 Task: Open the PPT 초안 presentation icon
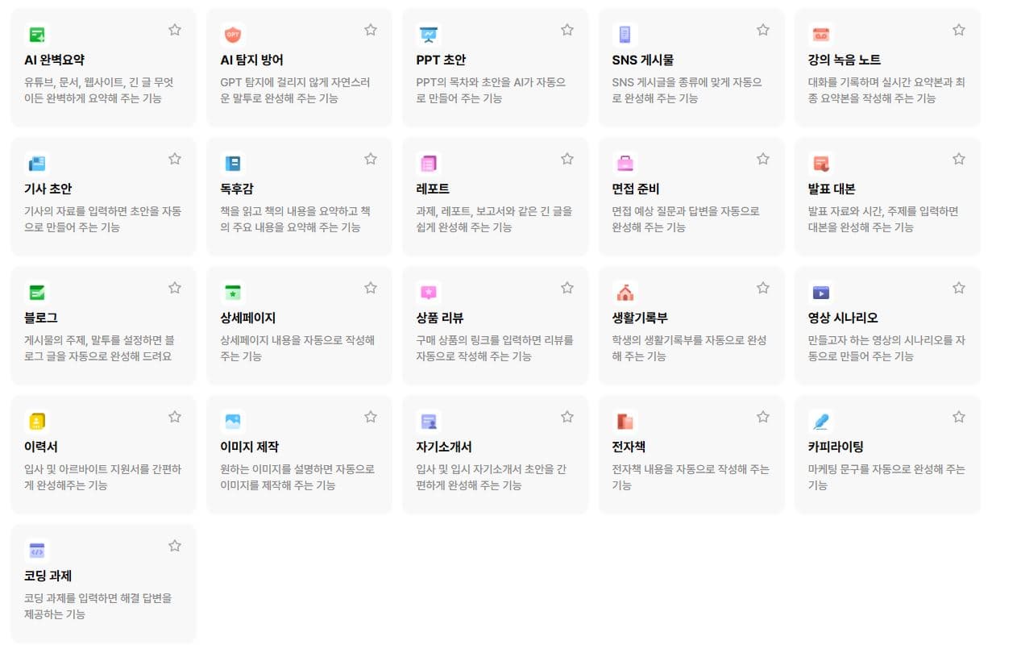click(x=429, y=34)
